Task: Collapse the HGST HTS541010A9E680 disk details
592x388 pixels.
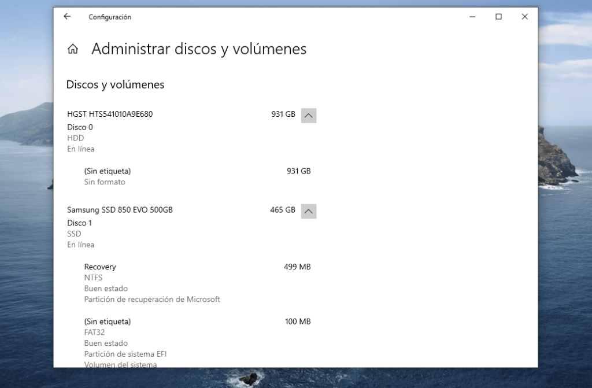Action: [309, 115]
